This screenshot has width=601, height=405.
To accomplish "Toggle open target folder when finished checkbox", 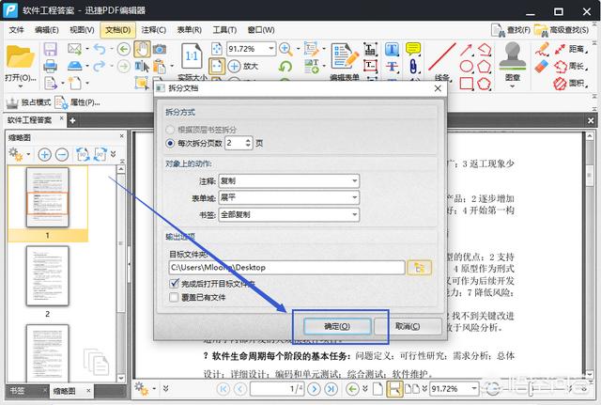I will (175, 283).
